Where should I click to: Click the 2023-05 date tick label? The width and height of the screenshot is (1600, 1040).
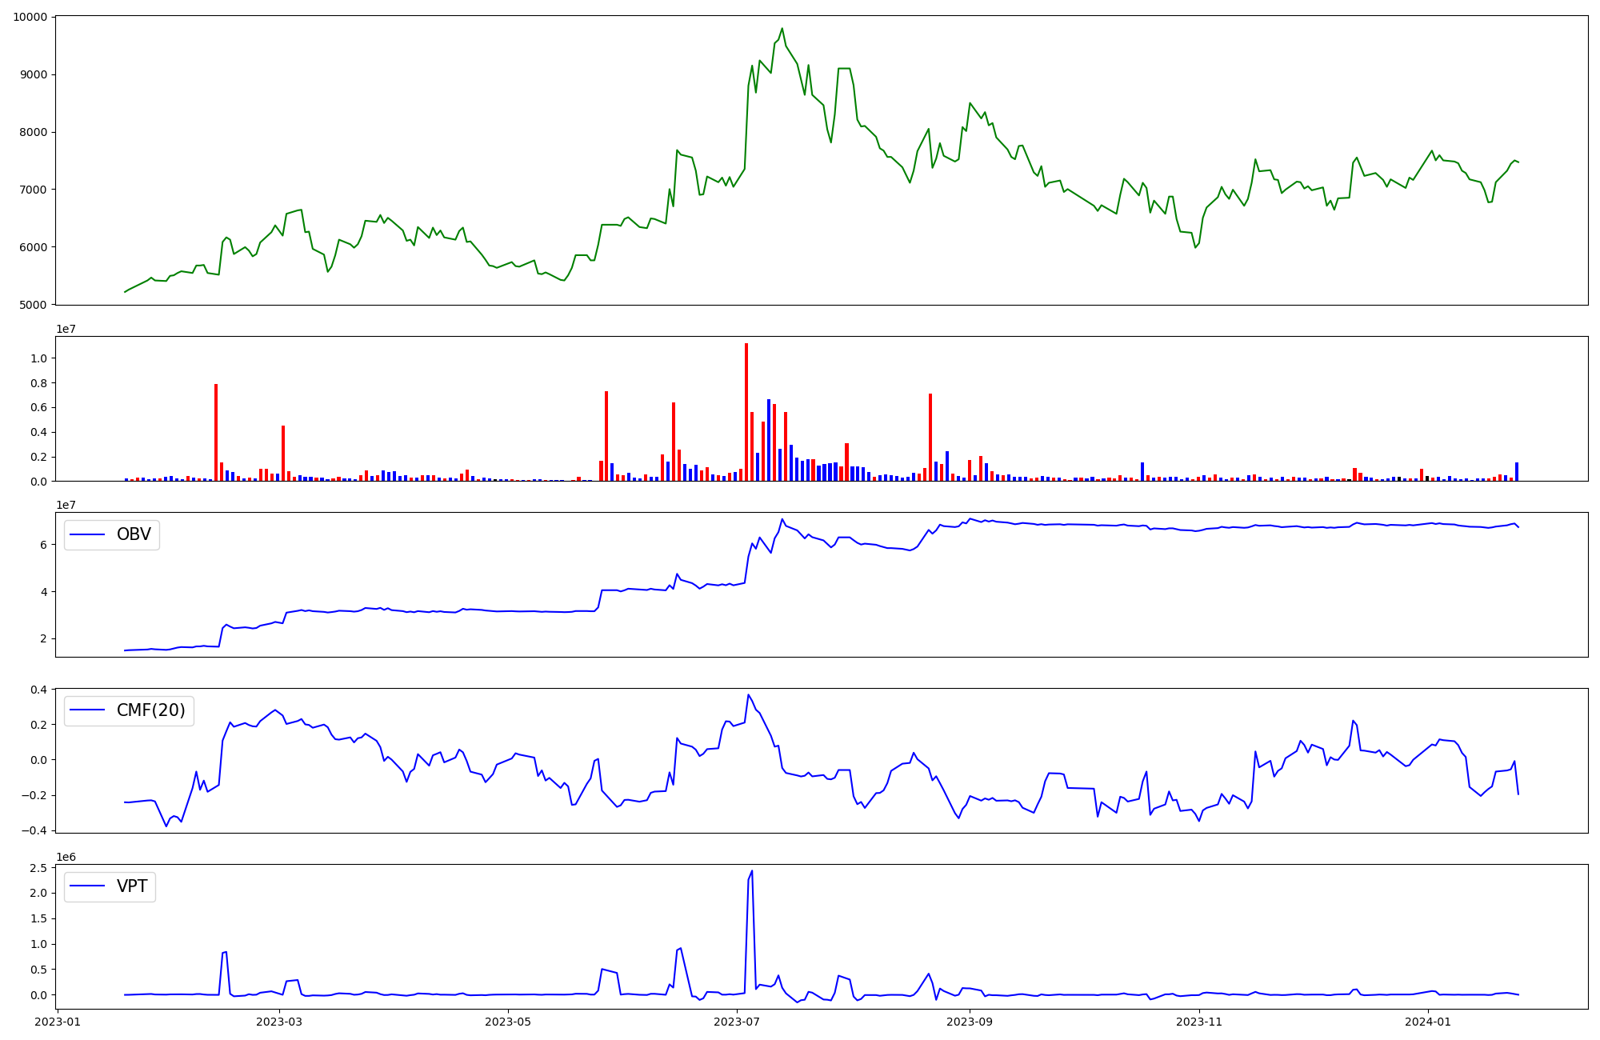[508, 1022]
